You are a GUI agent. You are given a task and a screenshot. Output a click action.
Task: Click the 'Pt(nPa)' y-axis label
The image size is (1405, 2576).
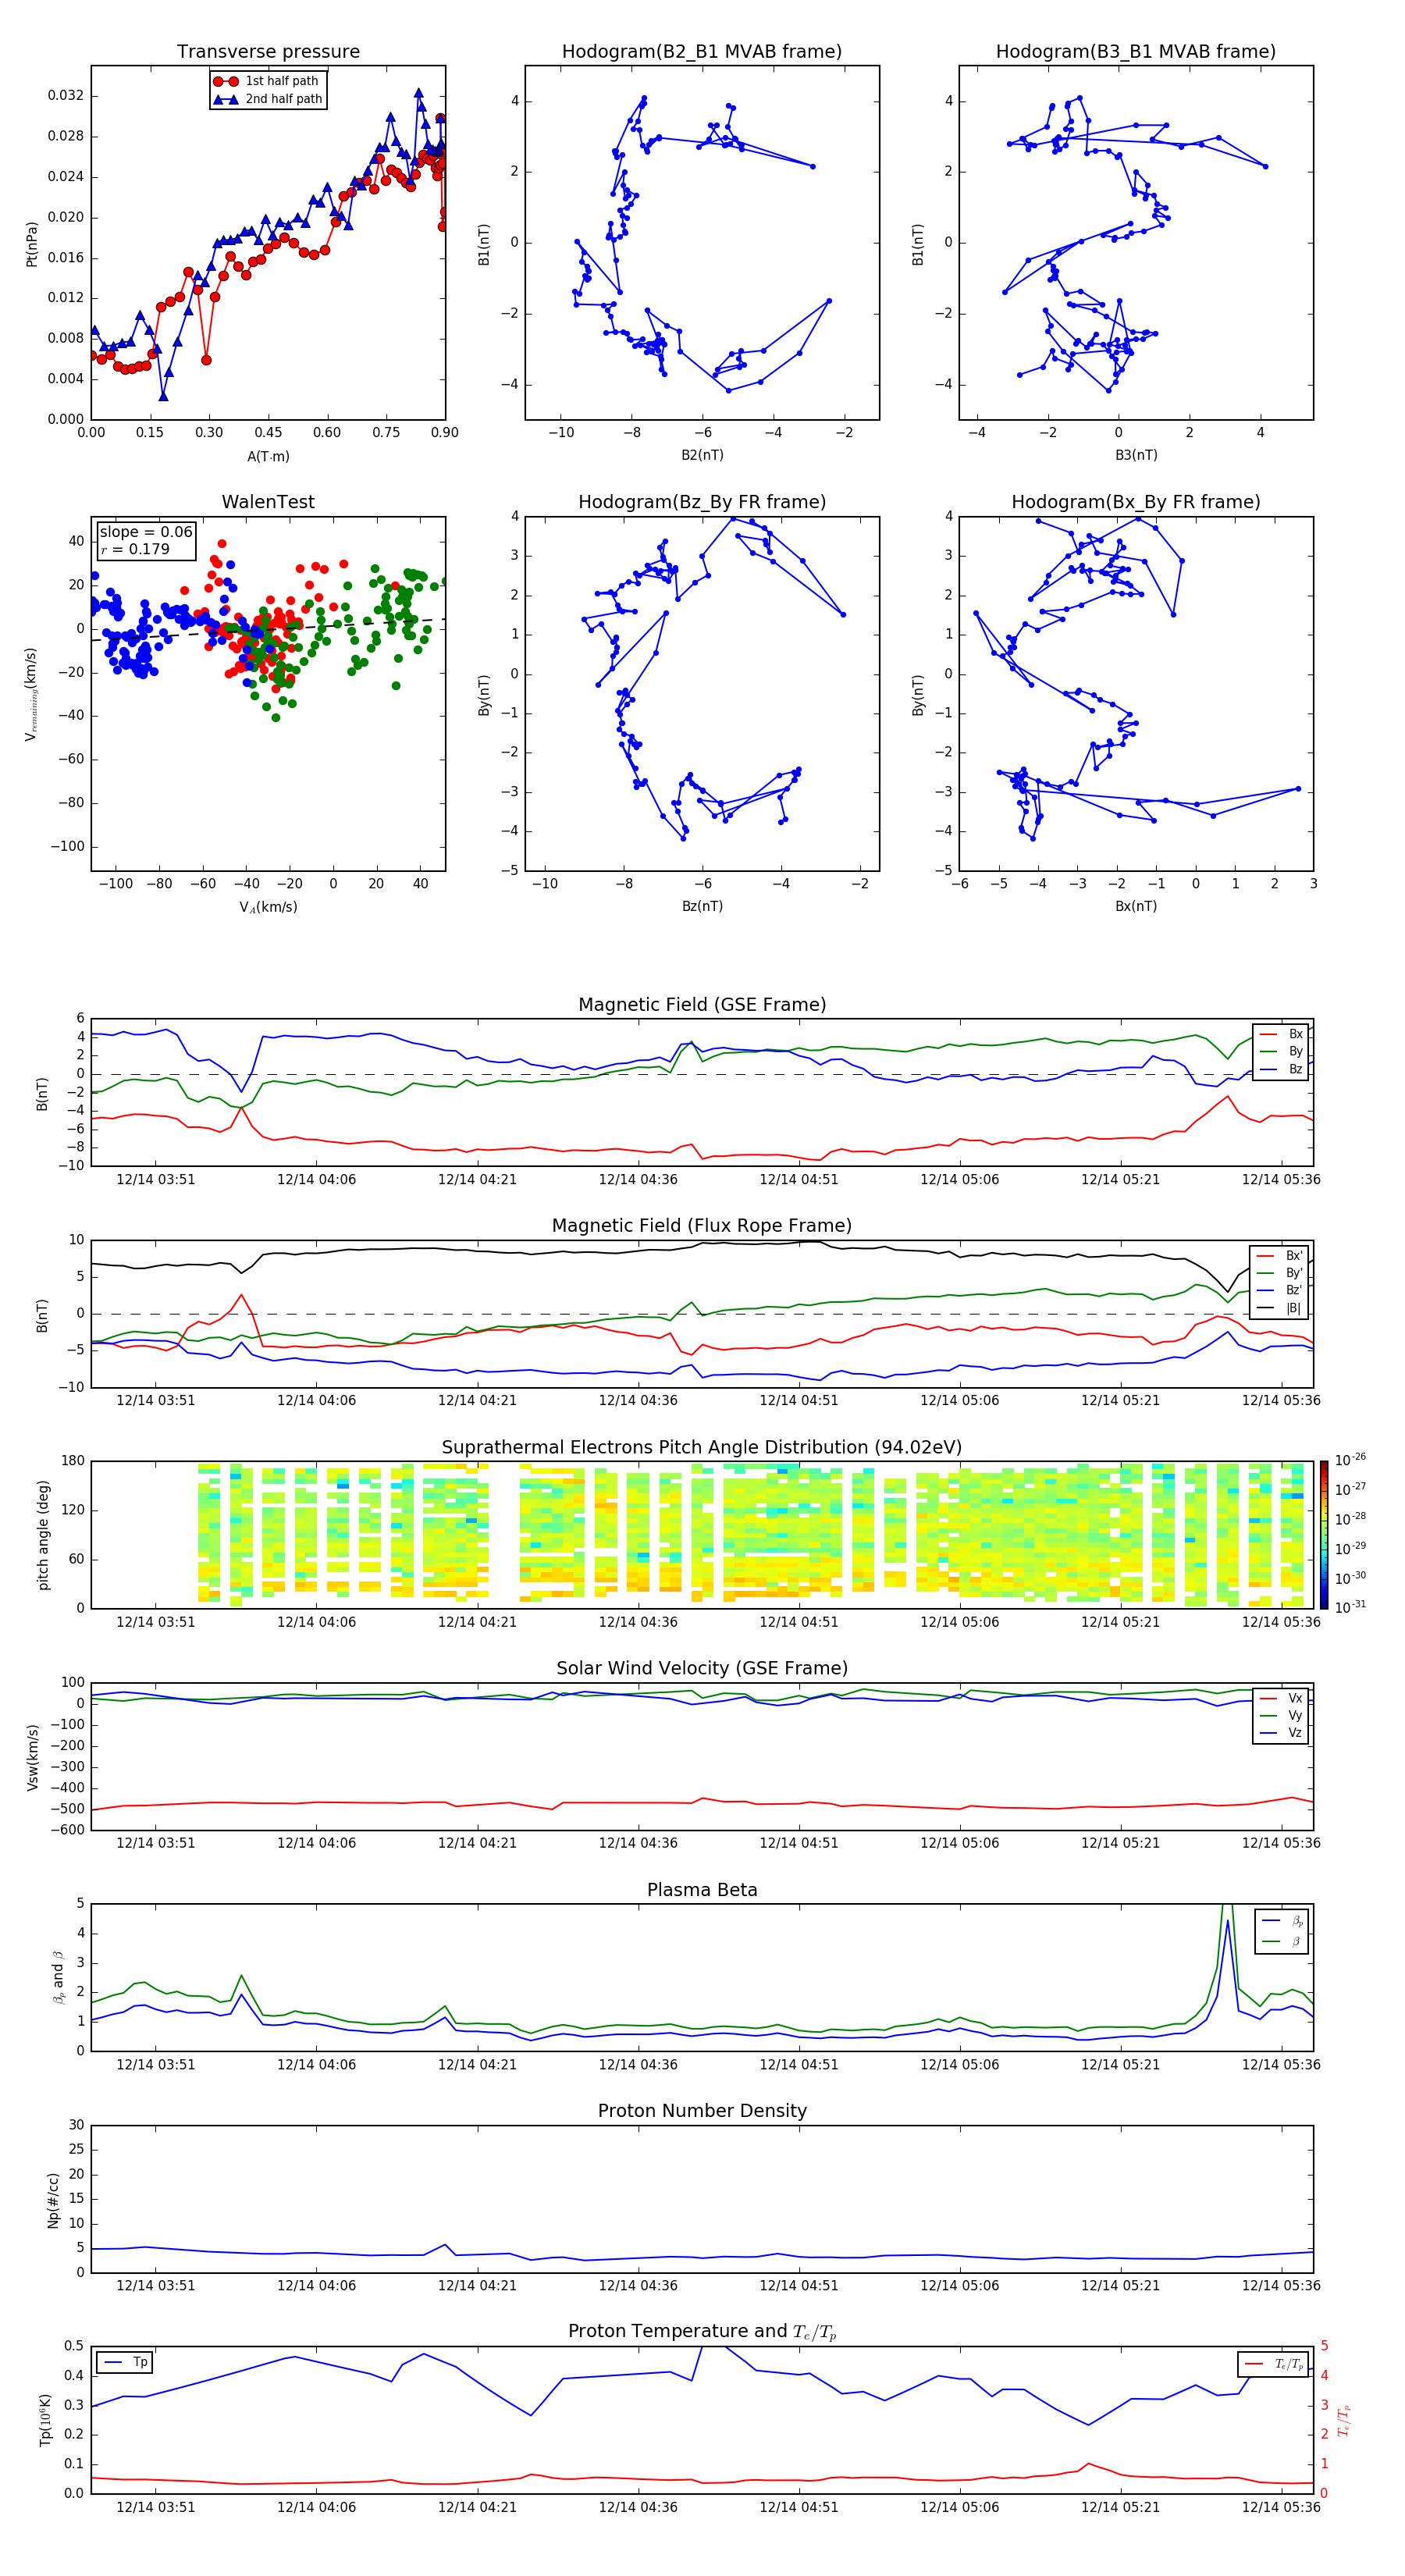31,243
